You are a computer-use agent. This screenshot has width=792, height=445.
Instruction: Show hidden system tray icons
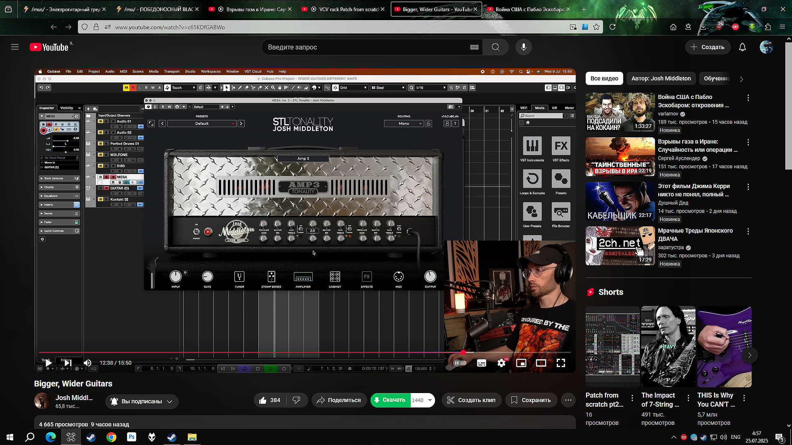674,437
